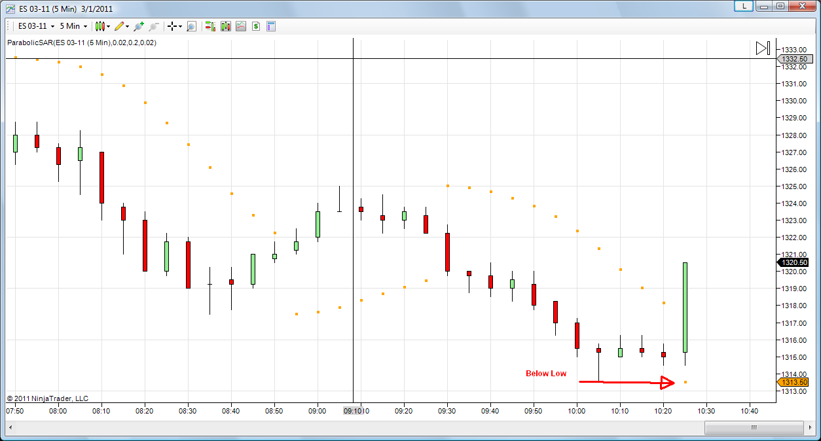Open the Strategies dollar icon
This screenshot has height=441, width=821.
click(x=256, y=26)
